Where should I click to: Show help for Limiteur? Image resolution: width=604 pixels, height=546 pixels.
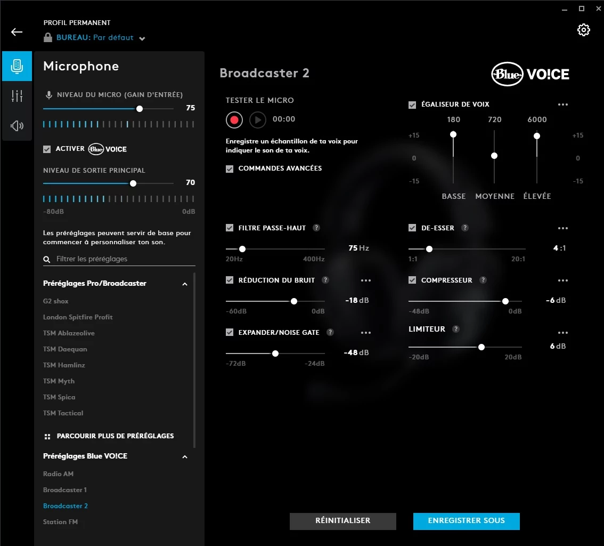[456, 329]
